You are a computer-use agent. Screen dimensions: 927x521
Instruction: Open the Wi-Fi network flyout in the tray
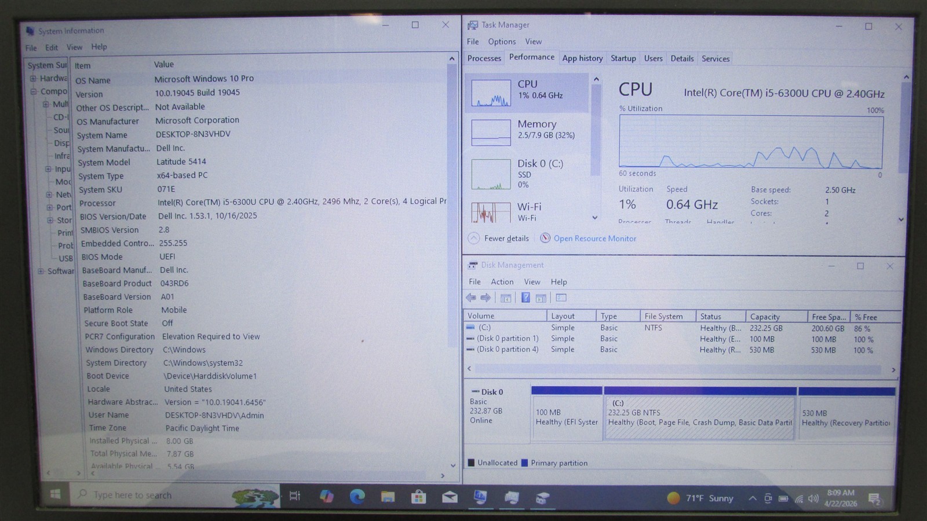point(799,498)
